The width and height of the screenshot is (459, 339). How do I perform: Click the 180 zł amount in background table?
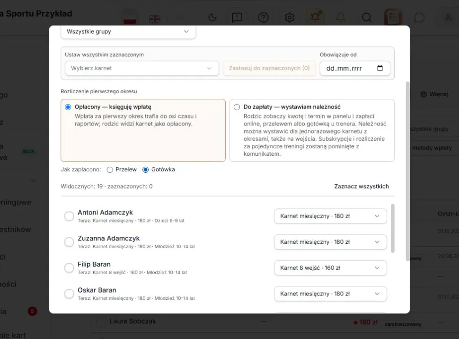(x=366, y=322)
